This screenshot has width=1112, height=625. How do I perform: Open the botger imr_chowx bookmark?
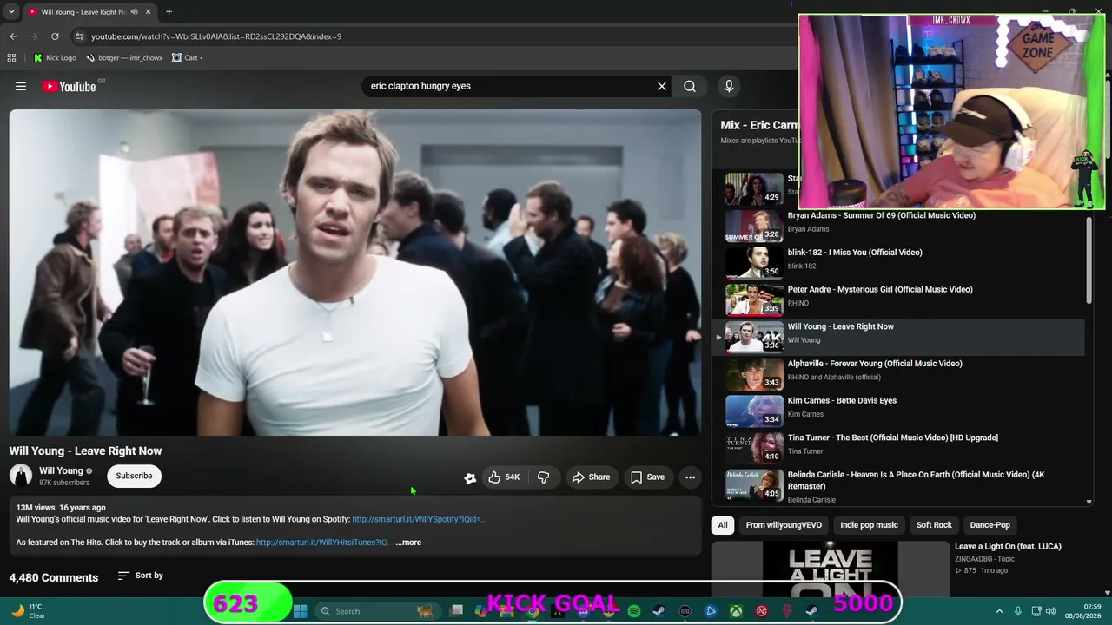[x=123, y=58]
